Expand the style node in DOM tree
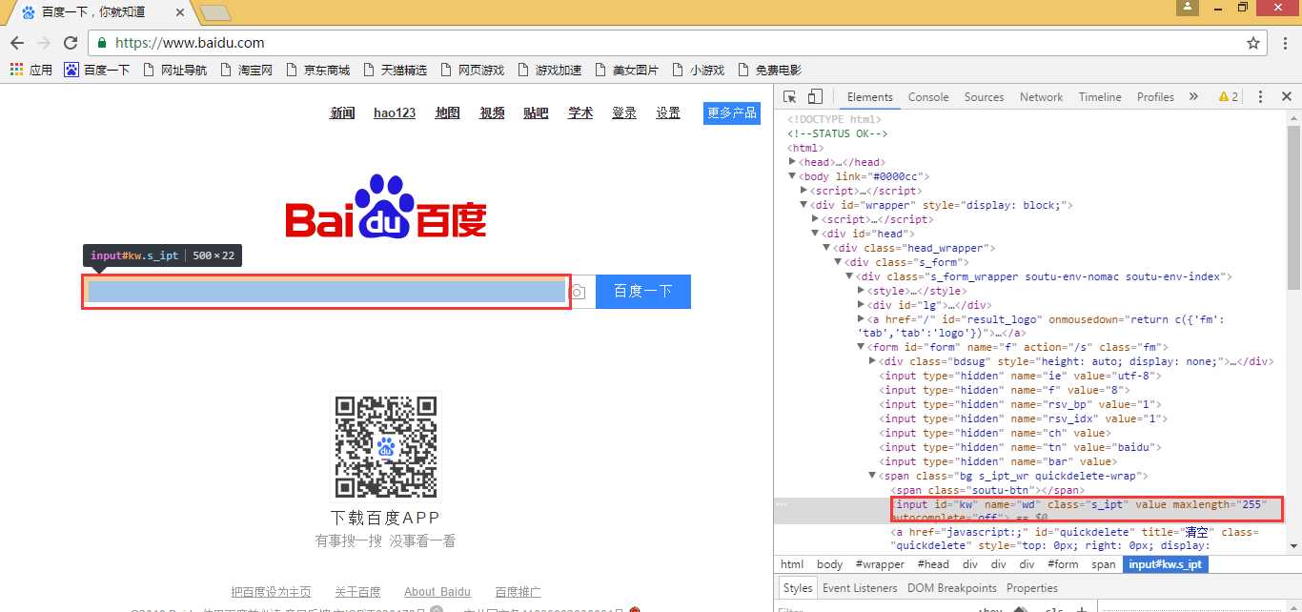 pyautogui.click(x=862, y=291)
